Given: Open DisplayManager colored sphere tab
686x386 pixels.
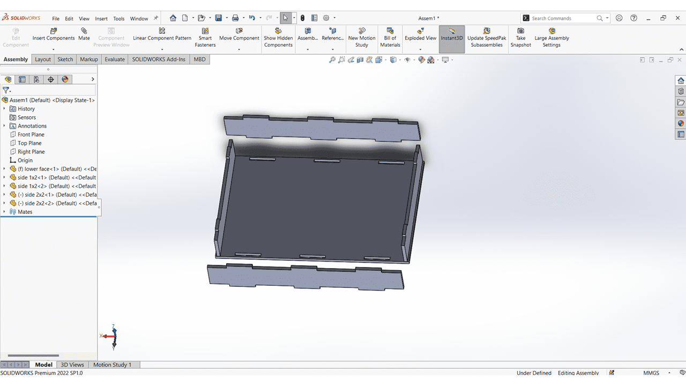Looking at the screenshot, I should (x=65, y=79).
